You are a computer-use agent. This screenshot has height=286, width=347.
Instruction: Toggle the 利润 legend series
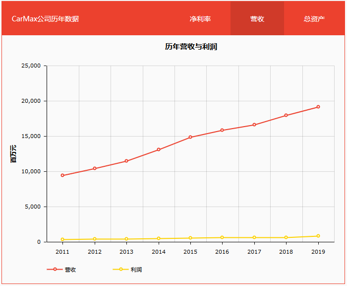[x=127, y=270]
